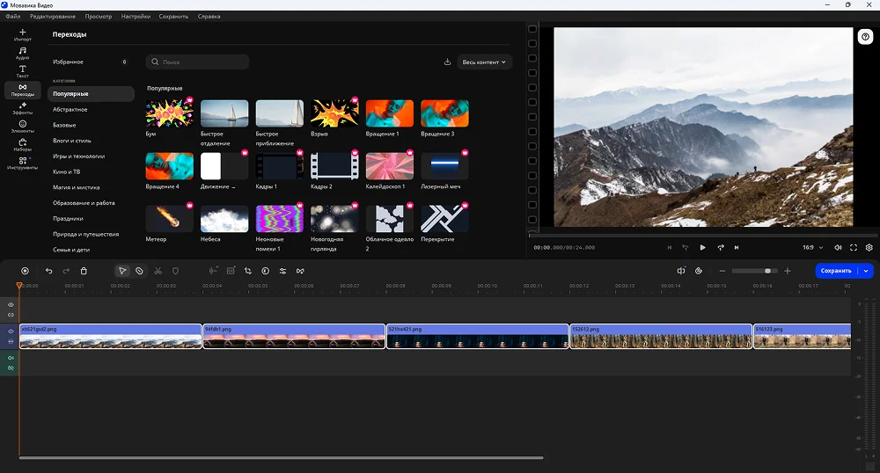Zoom in the timeline with plus
This screenshot has height=473, width=880.
(788, 271)
